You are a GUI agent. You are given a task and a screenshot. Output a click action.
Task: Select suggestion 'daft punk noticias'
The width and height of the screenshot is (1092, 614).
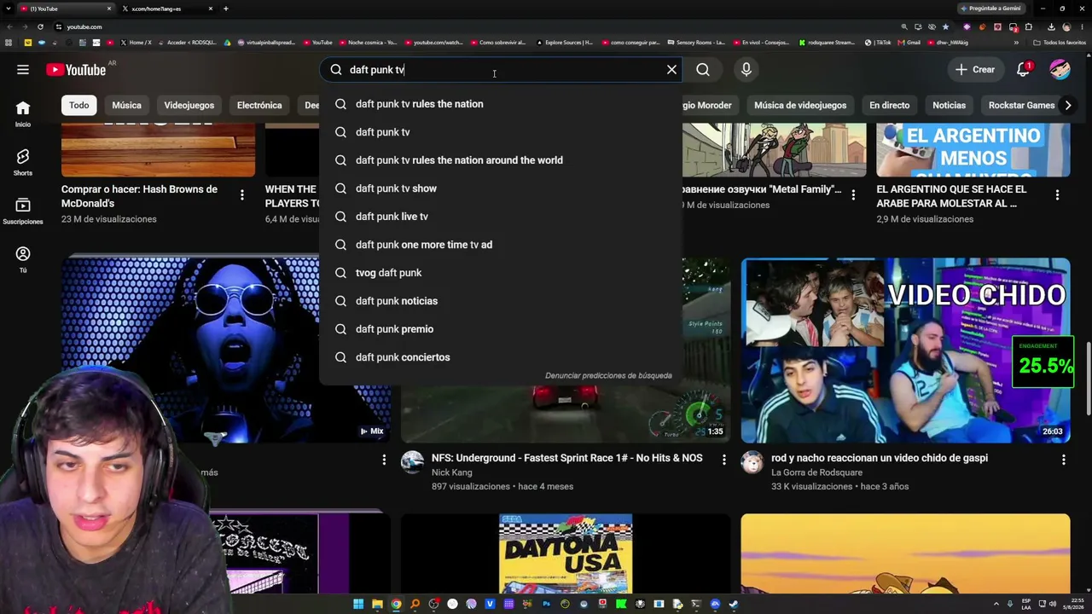pyautogui.click(x=501, y=301)
